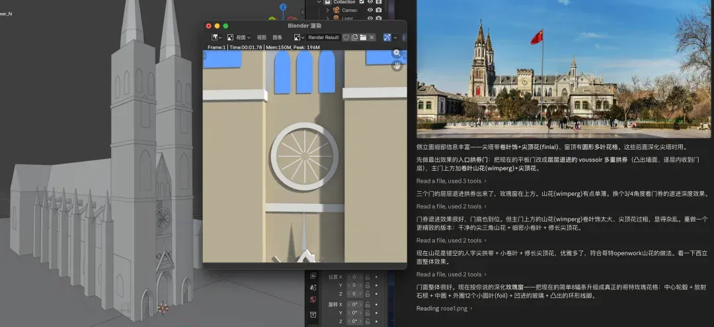Lock the 位置 X axis

[368, 277]
